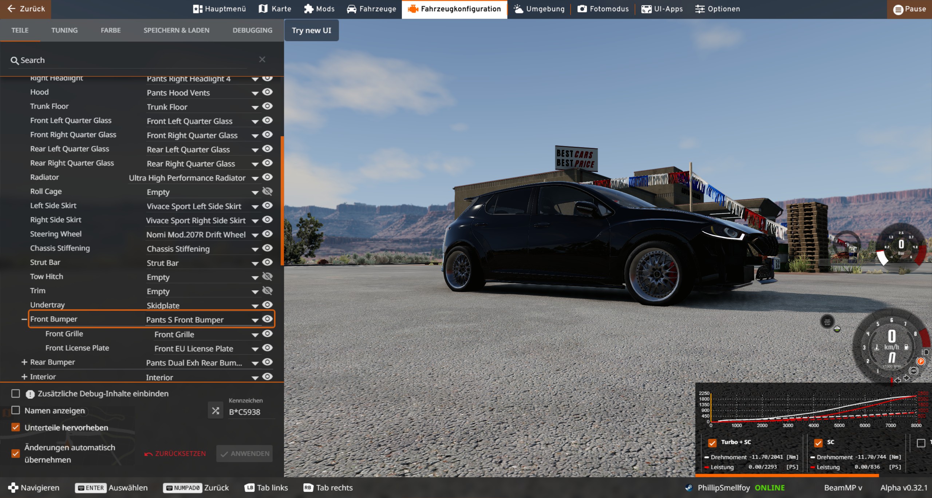The width and height of the screenshot is (932, 498).
Task: Open the Steering Wheel part dropdown
Action: tap(255, 235)
